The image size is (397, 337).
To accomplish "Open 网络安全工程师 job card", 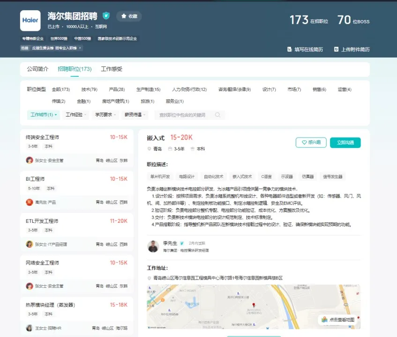I will click(x=77, y=274).
